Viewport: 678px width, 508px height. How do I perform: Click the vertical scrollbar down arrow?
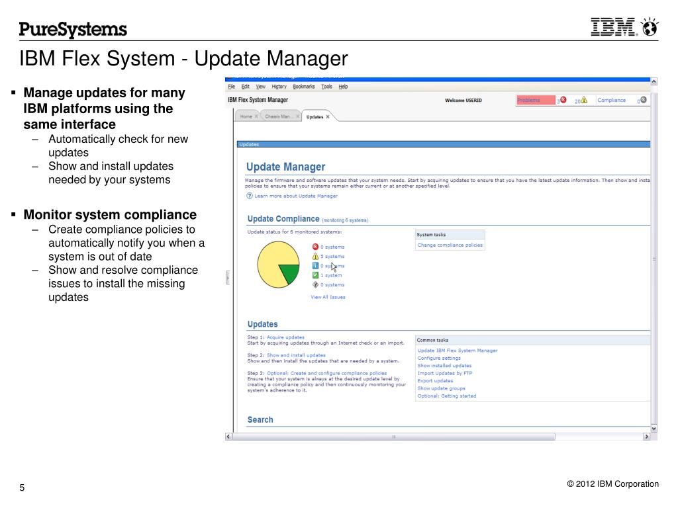[654, 429]
